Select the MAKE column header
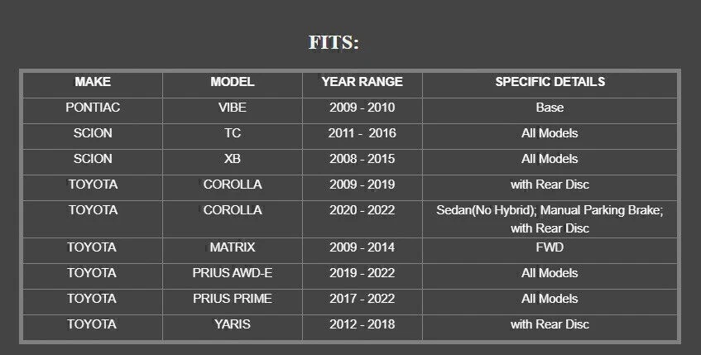This screenshot has height=355, width=701. pos(93,82)
